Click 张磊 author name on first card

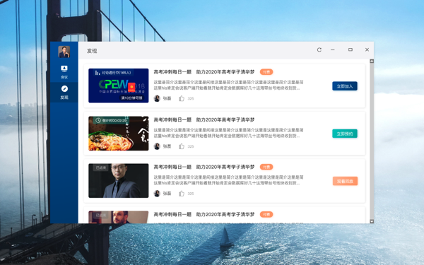point(167,99)
